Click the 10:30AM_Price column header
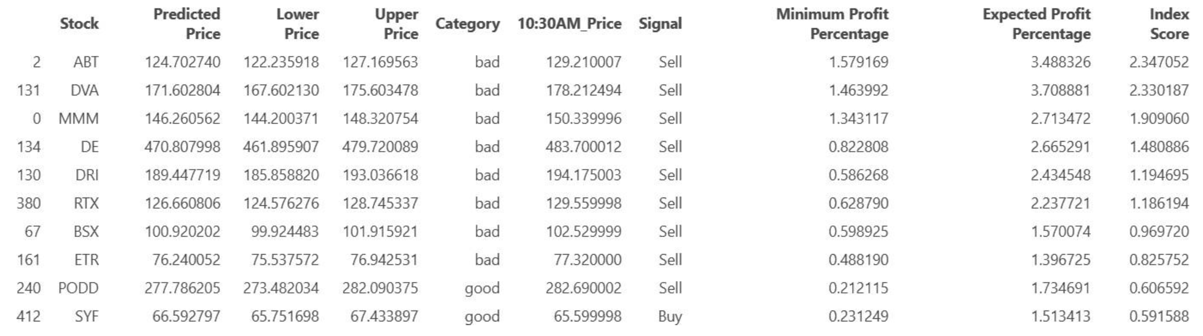The image size is (1203, 336). click(x=569, y=23)
